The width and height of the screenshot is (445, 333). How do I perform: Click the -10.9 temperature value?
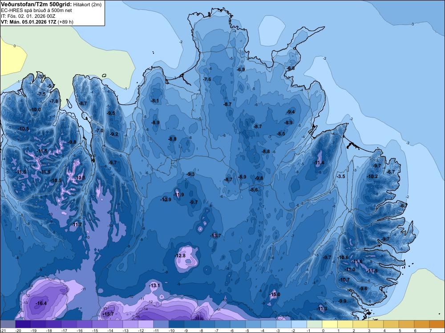pyautogui.click(x=166, y=199)
